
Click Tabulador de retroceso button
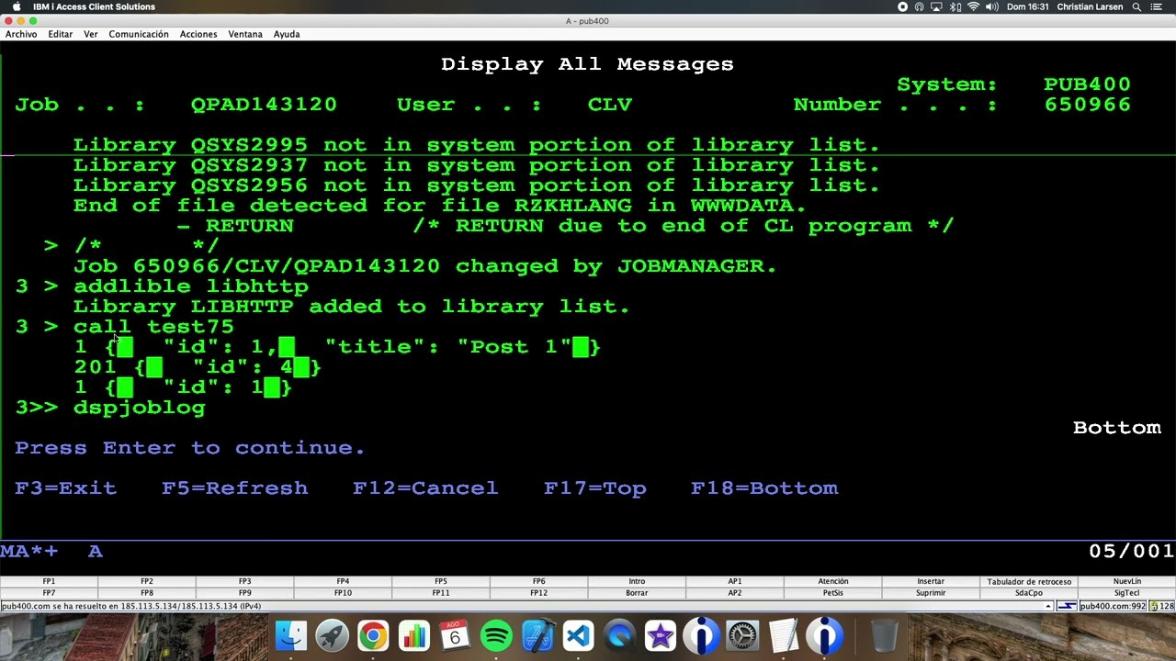[x=1029, y=581]
